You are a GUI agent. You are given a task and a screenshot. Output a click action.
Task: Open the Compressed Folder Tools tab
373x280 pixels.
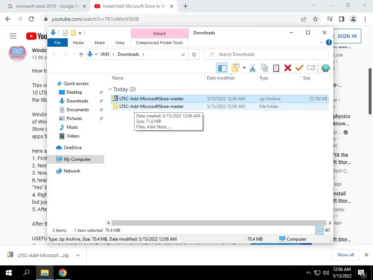160,43
